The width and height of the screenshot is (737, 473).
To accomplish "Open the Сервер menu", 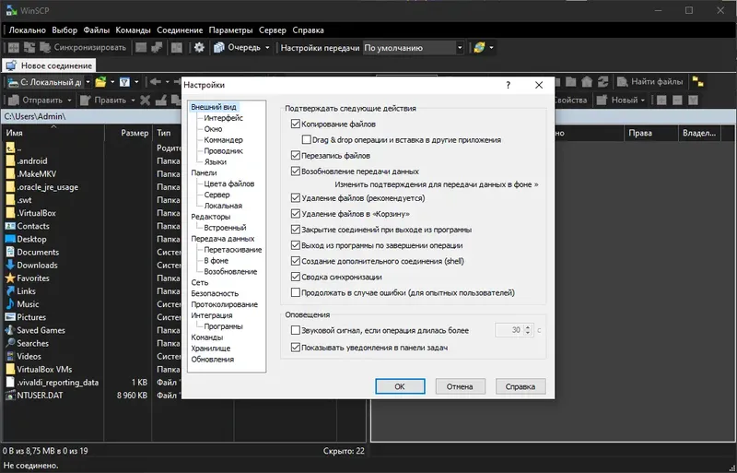I will pos(273,30).
